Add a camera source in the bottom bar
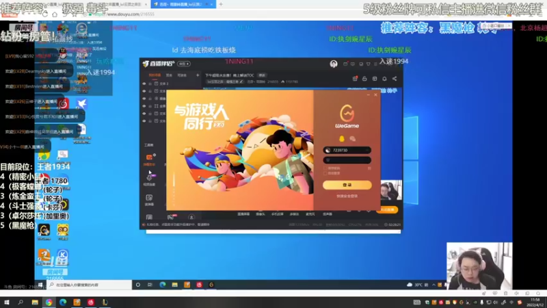Screen dimensions: 547x308 [x=261, y=214]
